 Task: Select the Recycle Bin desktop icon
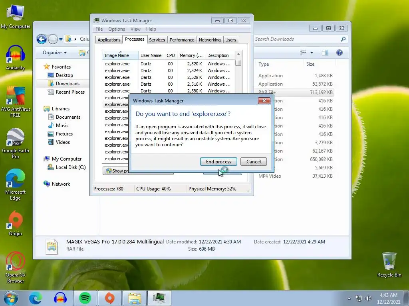point(389,265)
